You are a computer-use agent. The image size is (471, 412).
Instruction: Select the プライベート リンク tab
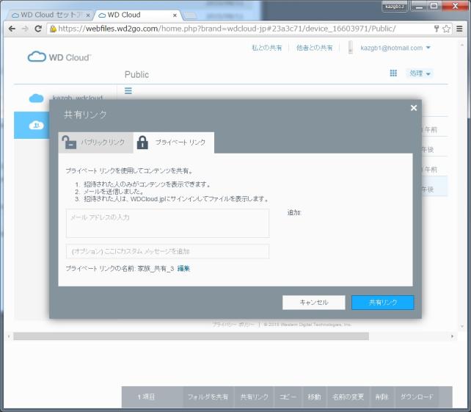coord(174,142)
